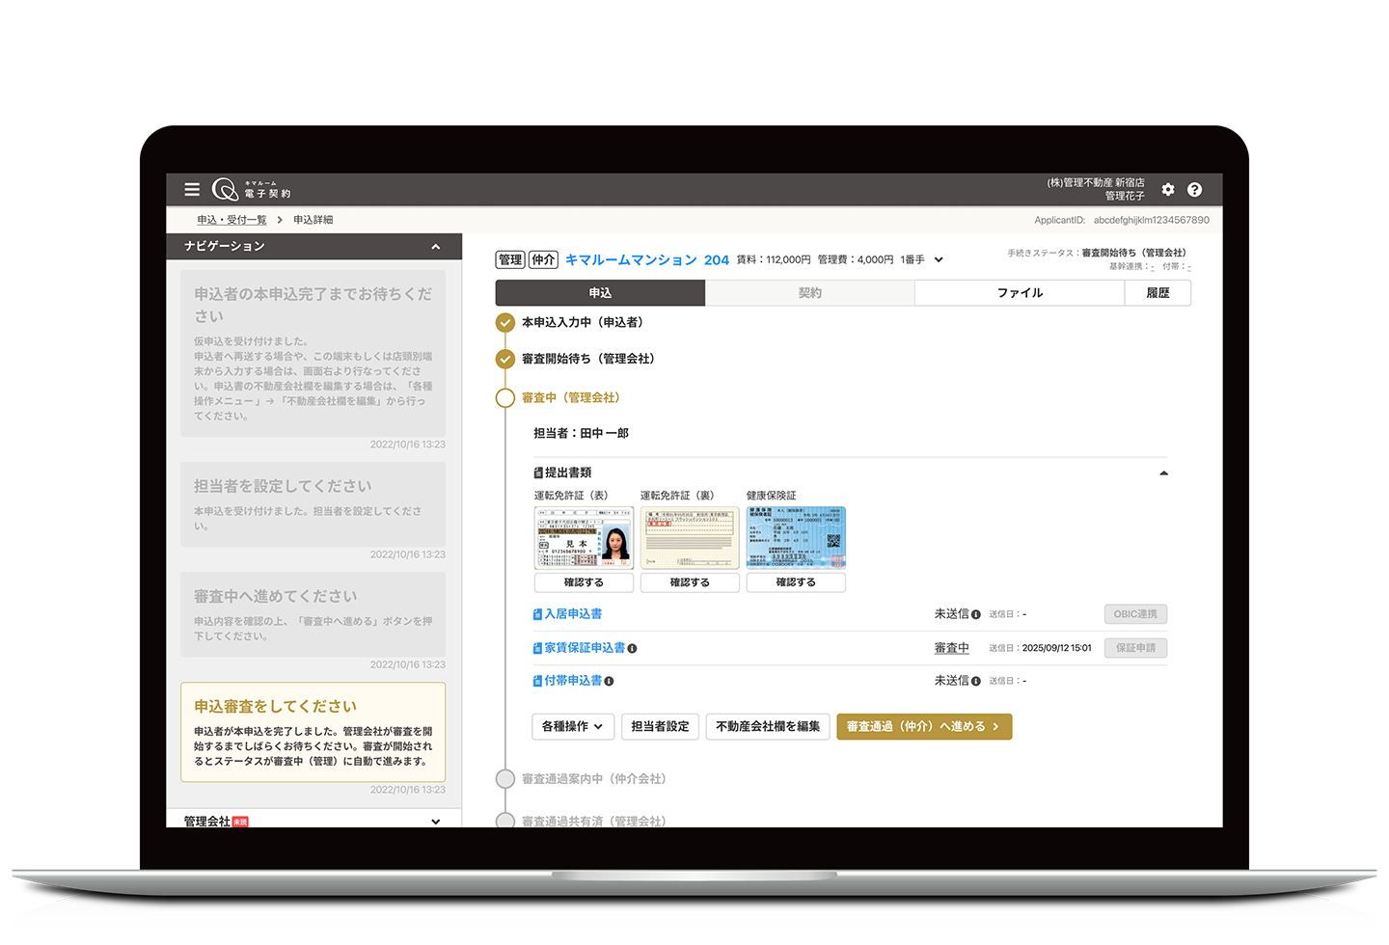Open the 健康保険証 thumbnail image
The width and height of the screenshot is (1389, 945).
[x=796, y=538]
